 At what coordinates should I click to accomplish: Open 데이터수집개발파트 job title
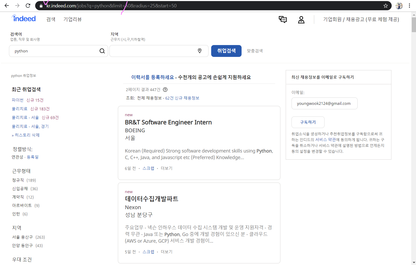pos(152,199)
